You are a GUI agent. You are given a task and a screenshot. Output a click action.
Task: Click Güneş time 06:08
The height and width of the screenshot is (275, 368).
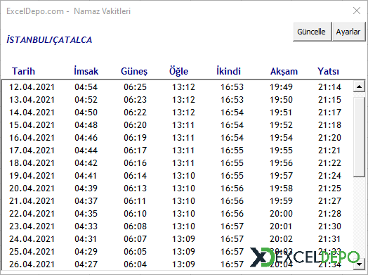135,226
